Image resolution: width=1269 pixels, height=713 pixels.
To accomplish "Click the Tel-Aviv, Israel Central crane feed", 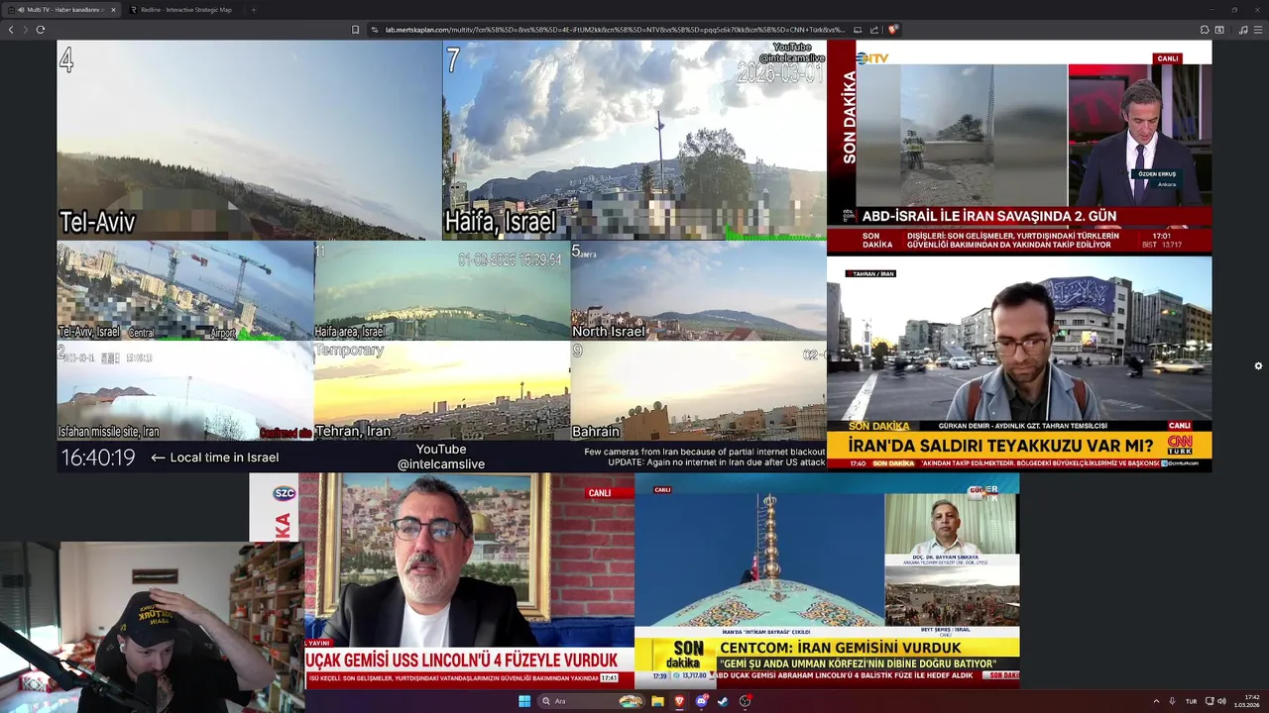I will pyautogui.click(x=185, y=291).
